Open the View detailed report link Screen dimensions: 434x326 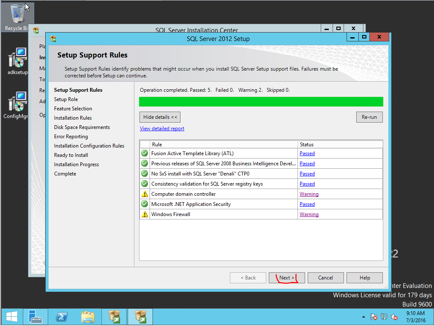(162, 129)
